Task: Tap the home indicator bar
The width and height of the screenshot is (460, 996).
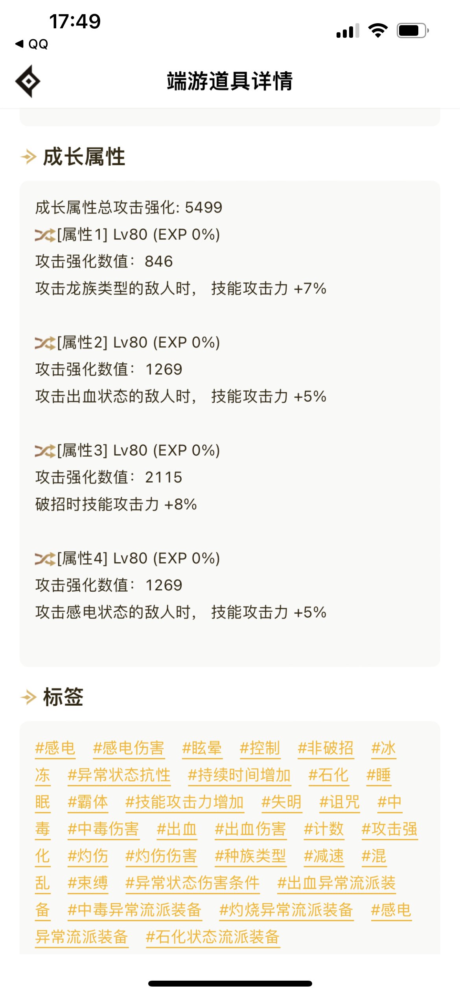Action: (230, 983)
